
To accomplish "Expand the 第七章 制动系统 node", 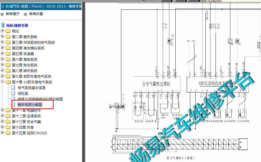I will coord(2,64).
